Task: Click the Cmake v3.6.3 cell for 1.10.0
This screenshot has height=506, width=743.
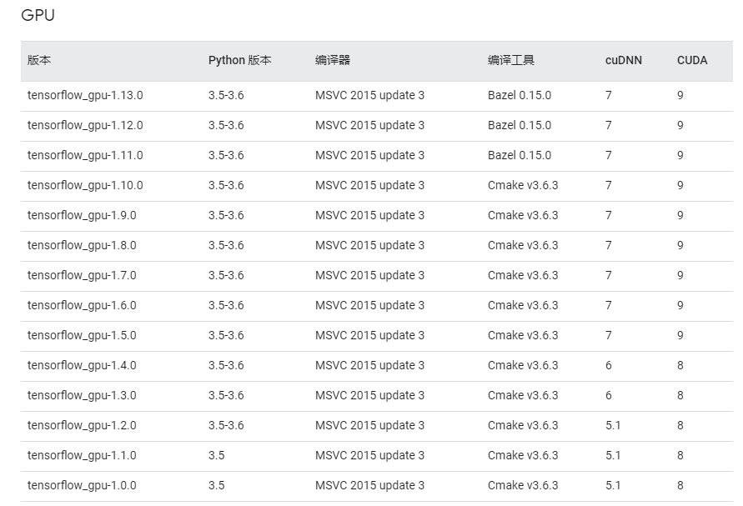Action: point(517,185)
